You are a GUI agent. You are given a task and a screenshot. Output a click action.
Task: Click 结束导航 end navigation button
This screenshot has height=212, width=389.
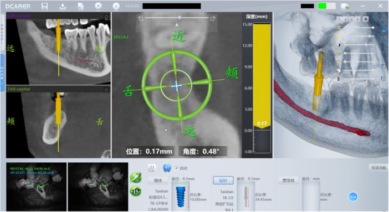click(378, 168)
